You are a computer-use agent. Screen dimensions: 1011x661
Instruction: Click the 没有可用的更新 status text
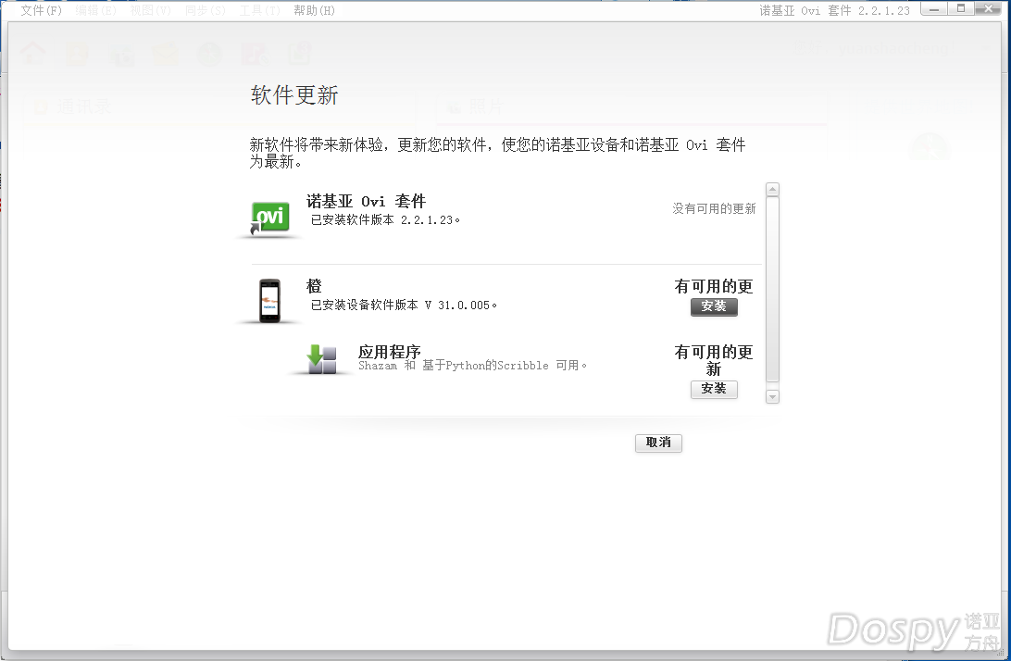pos(714,208)
